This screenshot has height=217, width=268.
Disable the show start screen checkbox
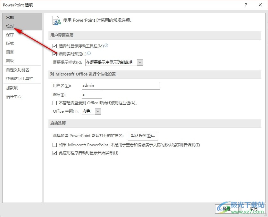click(x=54, y=153)
